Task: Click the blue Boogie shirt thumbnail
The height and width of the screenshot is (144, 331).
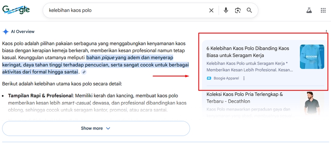Action: point(312,57)
